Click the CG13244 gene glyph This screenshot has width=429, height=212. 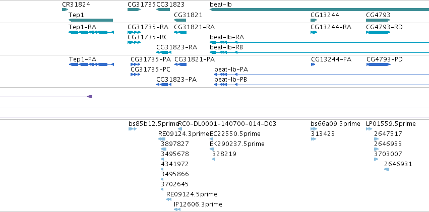point(314,20)
